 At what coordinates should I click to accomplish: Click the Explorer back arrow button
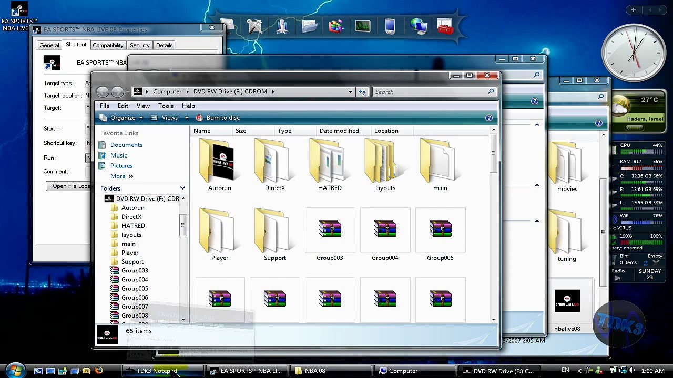click(103, 92)
